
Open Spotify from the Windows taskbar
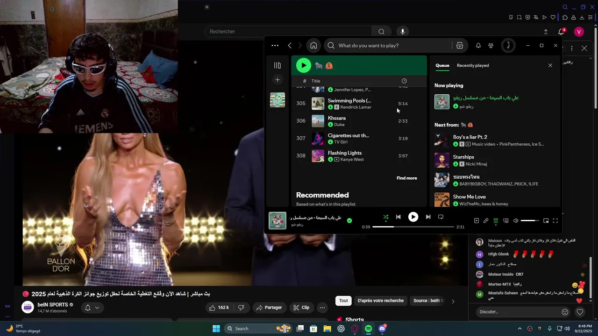point(369,329)
